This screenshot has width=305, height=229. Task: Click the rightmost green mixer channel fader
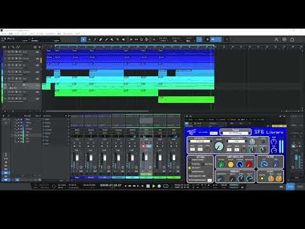tap(173, 158)
